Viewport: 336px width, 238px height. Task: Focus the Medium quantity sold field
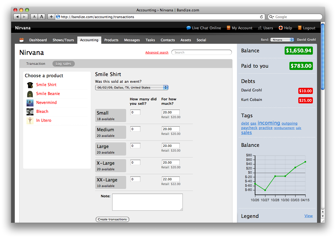tap(135, 129)
